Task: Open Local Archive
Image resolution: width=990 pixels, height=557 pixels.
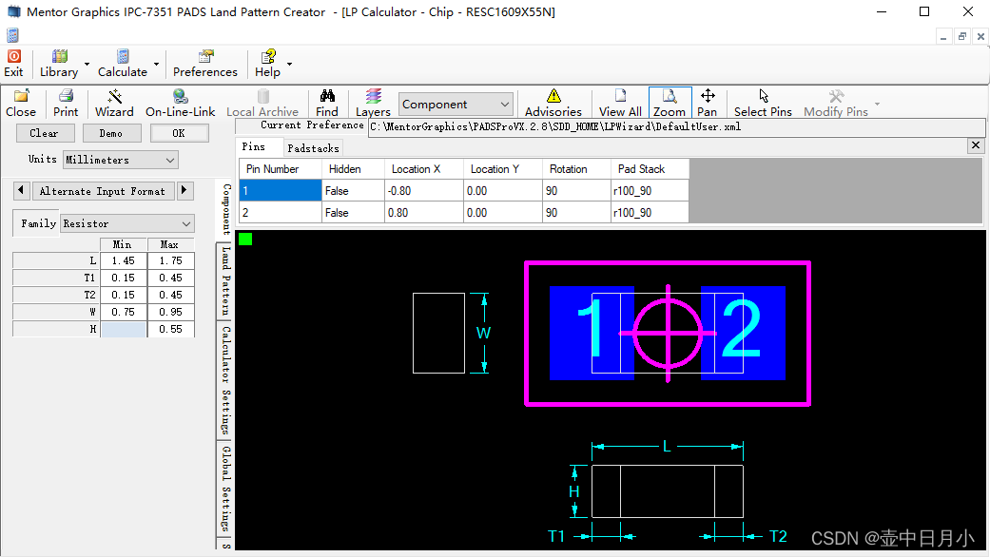Action: click(x=262, y=103)
